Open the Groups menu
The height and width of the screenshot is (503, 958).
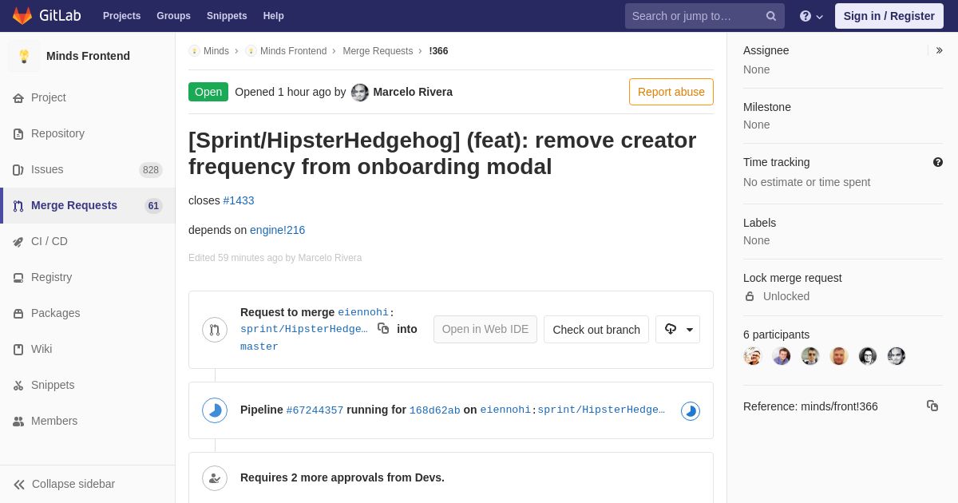click(173, 16)
